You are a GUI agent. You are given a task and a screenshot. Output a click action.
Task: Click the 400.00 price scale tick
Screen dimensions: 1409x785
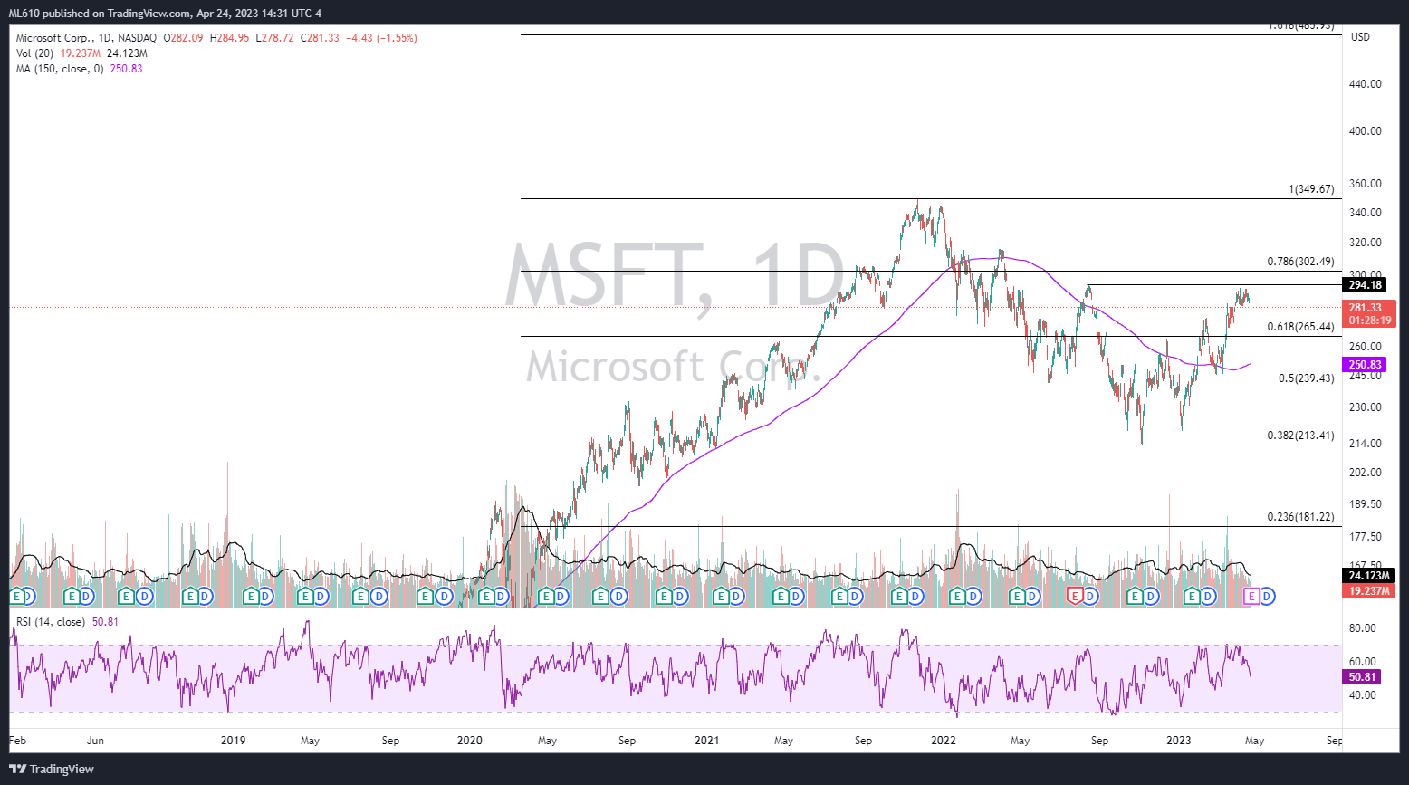click(1366, 131)
